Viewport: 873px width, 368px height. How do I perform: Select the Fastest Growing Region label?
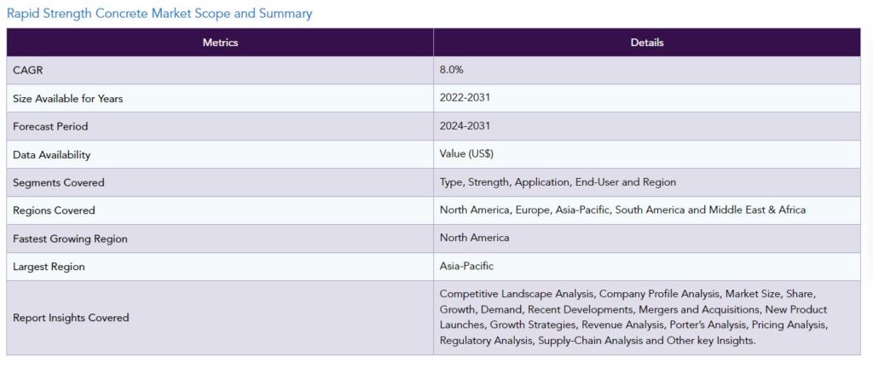(71, 239)
